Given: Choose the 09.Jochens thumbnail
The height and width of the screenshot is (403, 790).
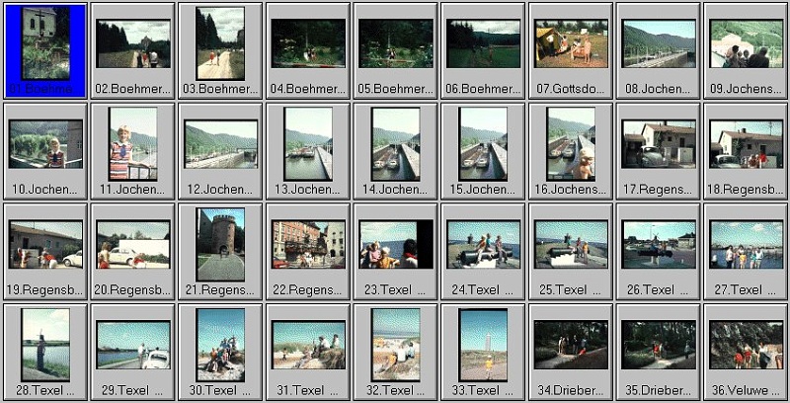Looking at the screenshot, I should coord(746,44).
